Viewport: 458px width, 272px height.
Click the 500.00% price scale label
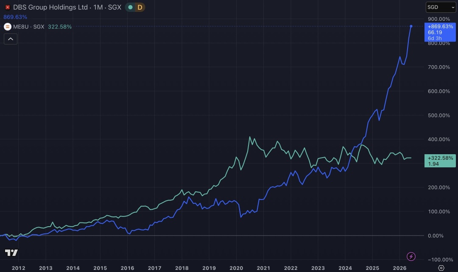pyautogui.click(x=439, y=115)
